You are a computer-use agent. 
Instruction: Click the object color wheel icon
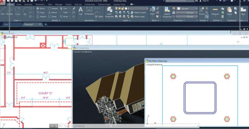[x=174, y=9]
